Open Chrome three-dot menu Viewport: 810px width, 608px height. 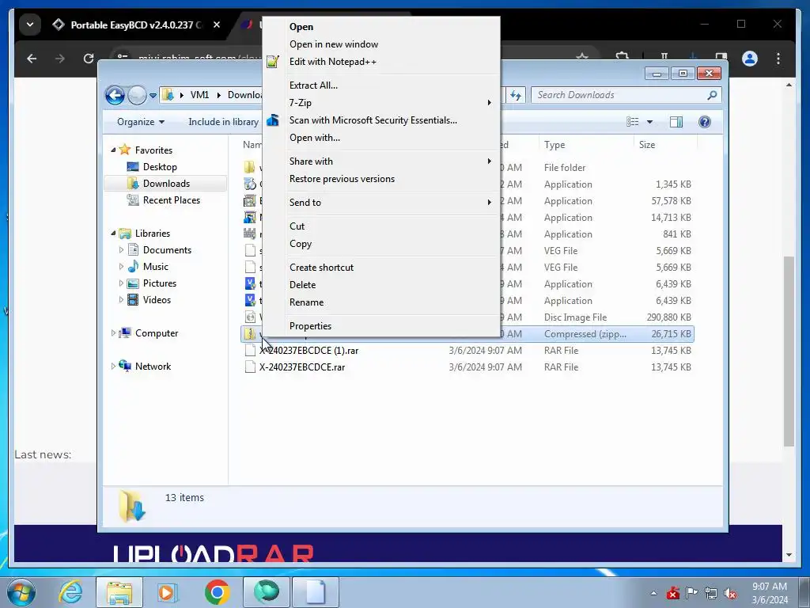(778, 59)
